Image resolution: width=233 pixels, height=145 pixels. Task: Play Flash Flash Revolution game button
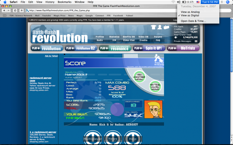(x=47, y=48)
